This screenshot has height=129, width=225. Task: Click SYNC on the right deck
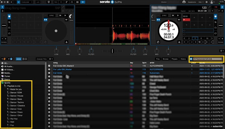[164, 15]
